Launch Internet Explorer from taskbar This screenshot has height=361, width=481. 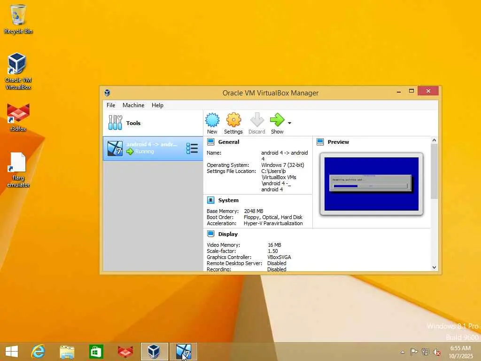click(x=39, y=352)
